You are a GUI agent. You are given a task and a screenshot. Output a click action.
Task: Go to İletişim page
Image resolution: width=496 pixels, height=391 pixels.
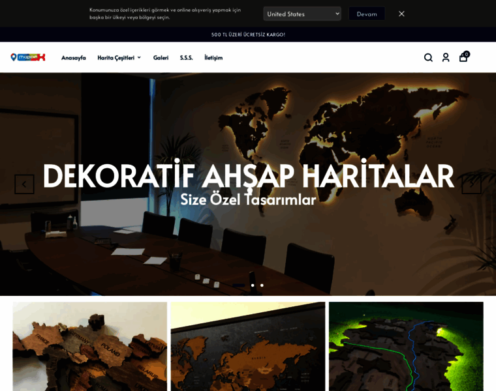(x=213, y=57)
